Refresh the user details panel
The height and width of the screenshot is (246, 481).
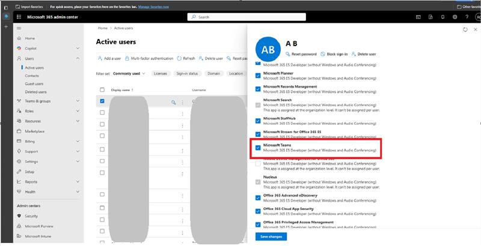click(465, 29)
